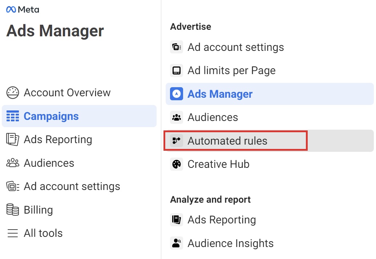Click the Ads Manager page title

(55, 31)
